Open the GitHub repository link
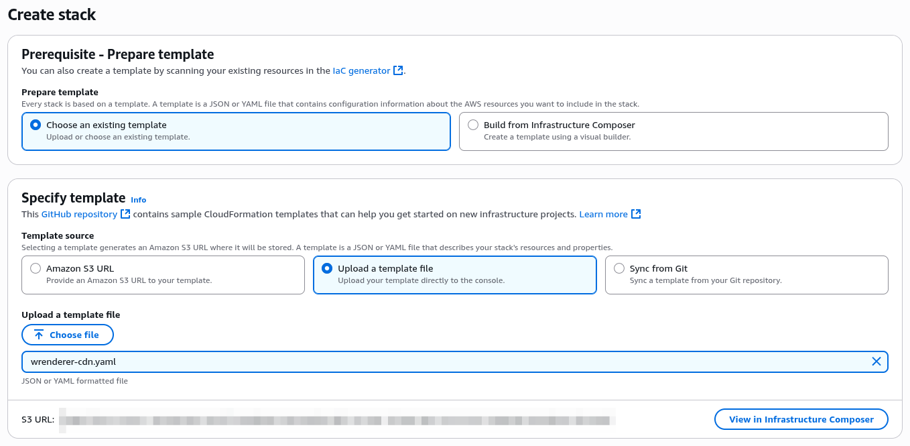This screenshot has width=910, height=446. [x=80, y=213]
